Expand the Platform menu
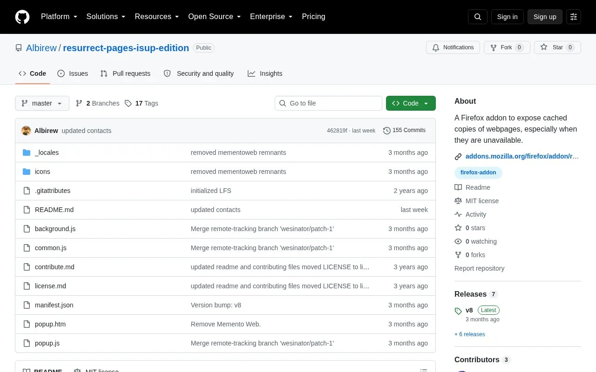 pos(59,17)
